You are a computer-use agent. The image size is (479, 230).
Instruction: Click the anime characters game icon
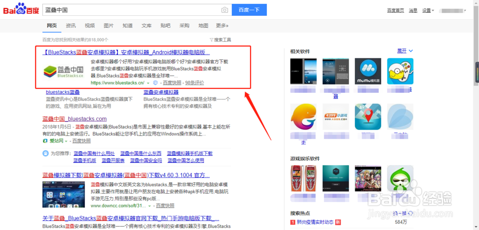tap(368, 178)
